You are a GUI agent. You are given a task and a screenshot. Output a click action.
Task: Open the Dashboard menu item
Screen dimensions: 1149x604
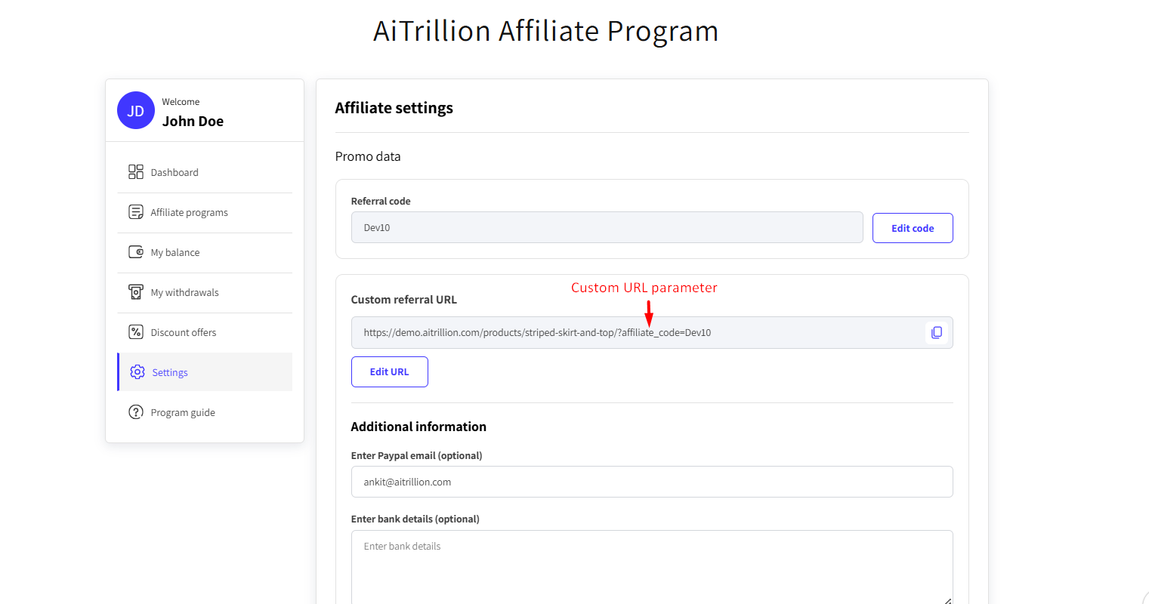click(175, 172)
